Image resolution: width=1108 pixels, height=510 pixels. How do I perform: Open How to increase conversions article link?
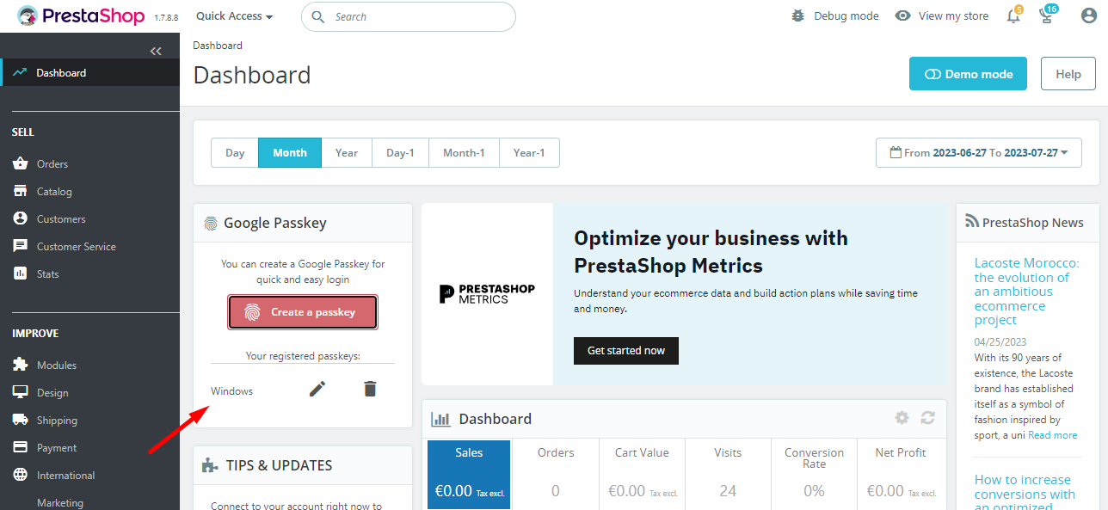point(1025,493)
